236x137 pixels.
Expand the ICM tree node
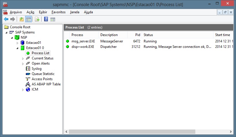click(23, 90)
